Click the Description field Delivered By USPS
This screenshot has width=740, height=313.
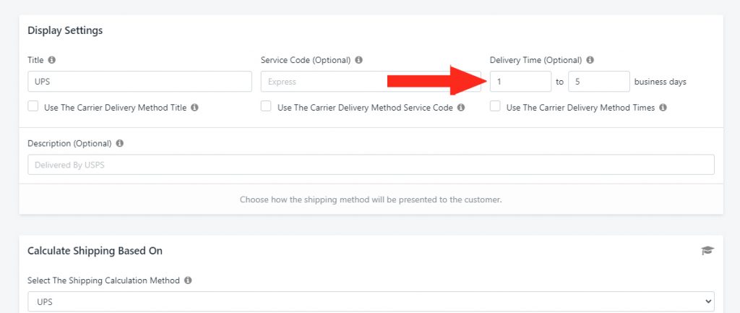pyautogui.click(x=371, y=165)
